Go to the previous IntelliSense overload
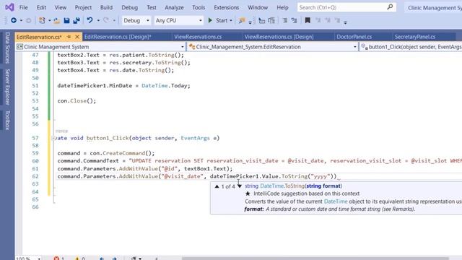462x260 pixels. tap(217, 186)
